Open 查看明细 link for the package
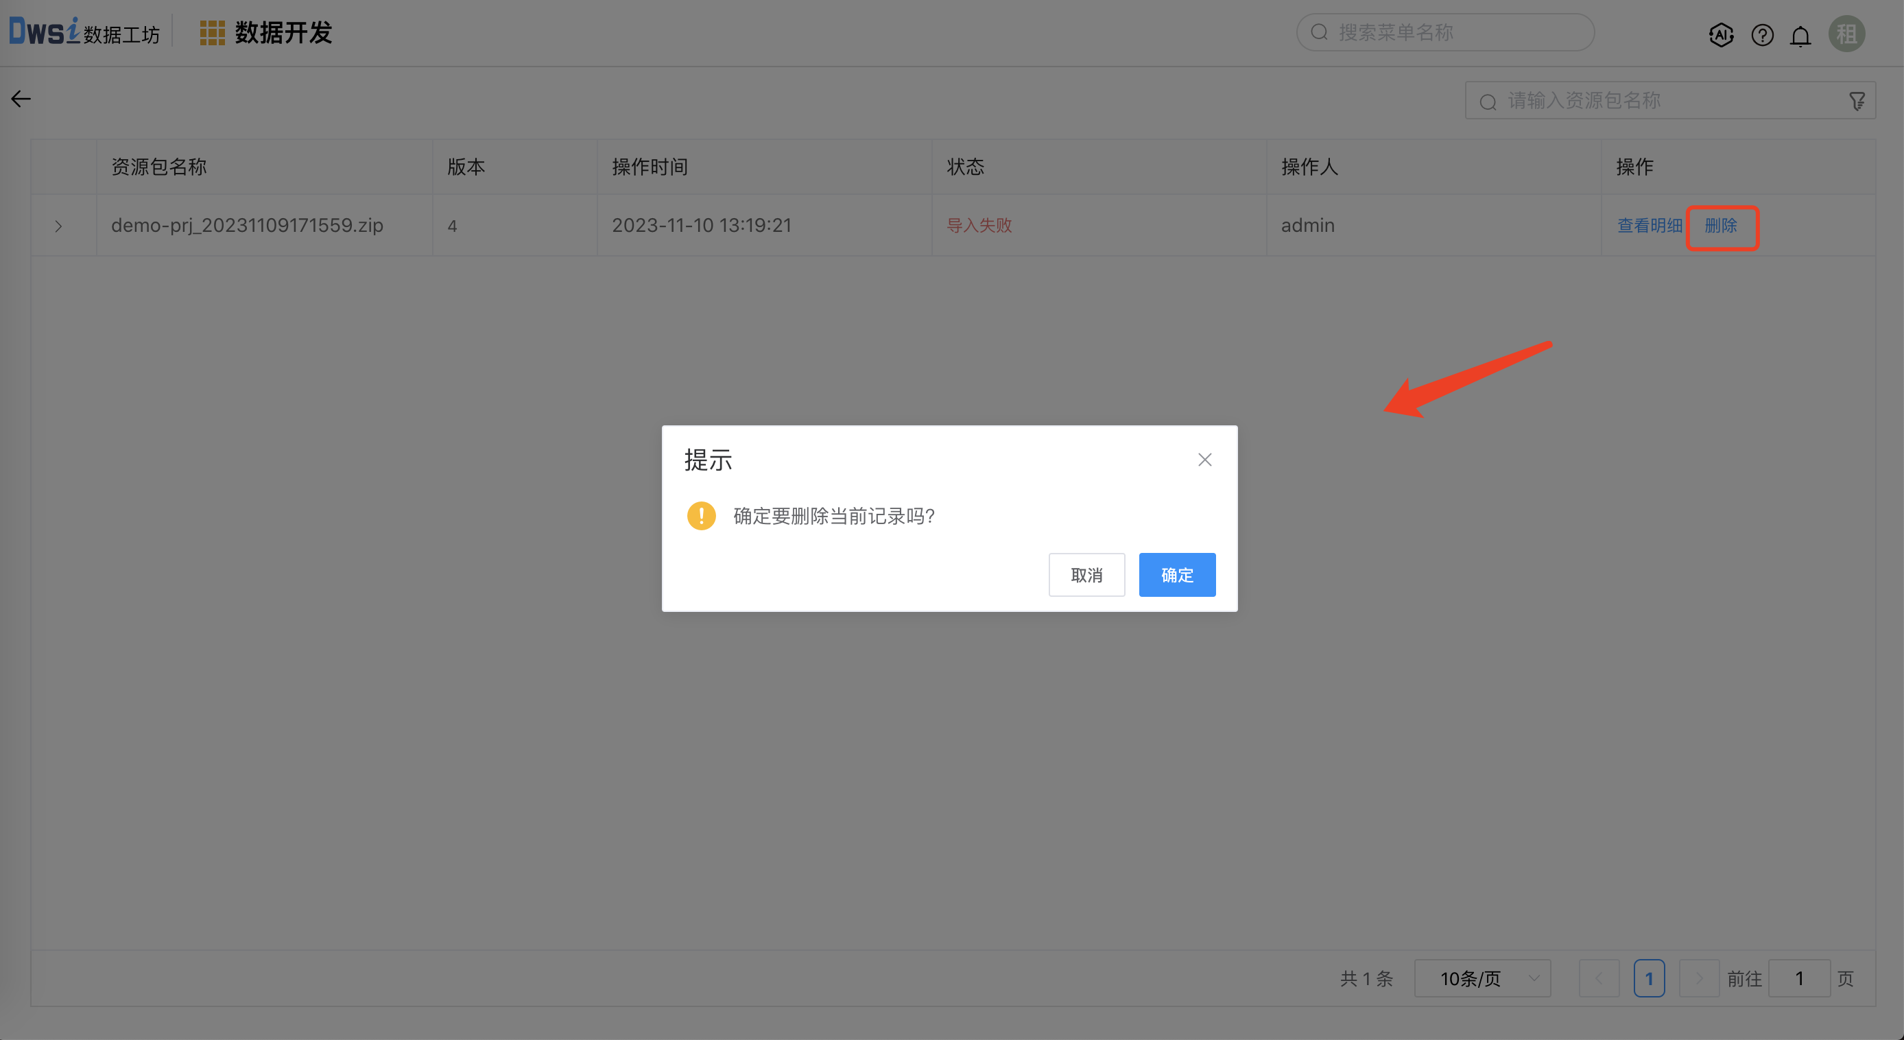 click(x=1650, y=226)
